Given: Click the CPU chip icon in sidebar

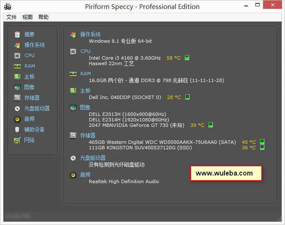Looking at the screenshot, I should pyautogui.click(x=17, y=55).
